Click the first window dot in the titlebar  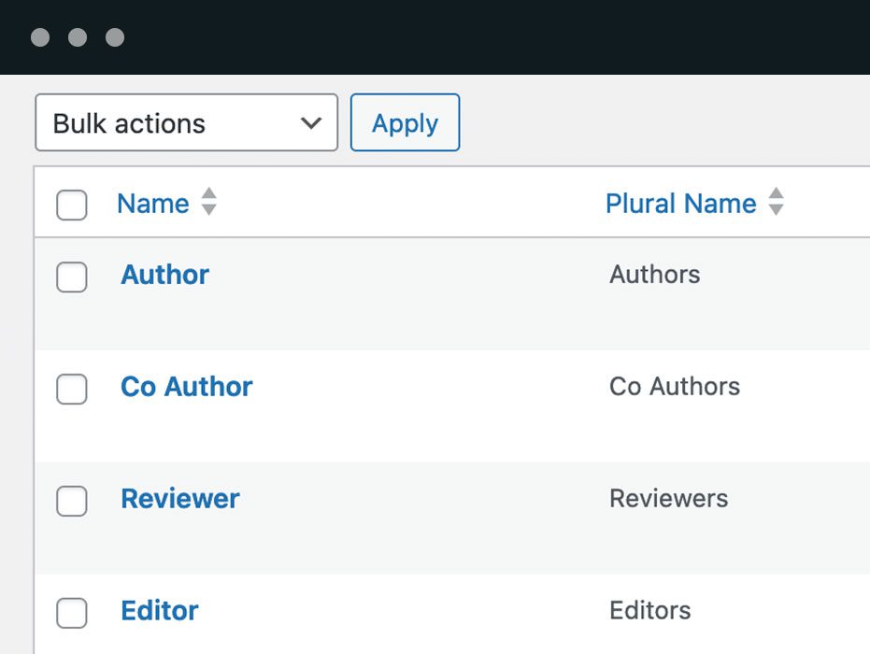[38, 37]
